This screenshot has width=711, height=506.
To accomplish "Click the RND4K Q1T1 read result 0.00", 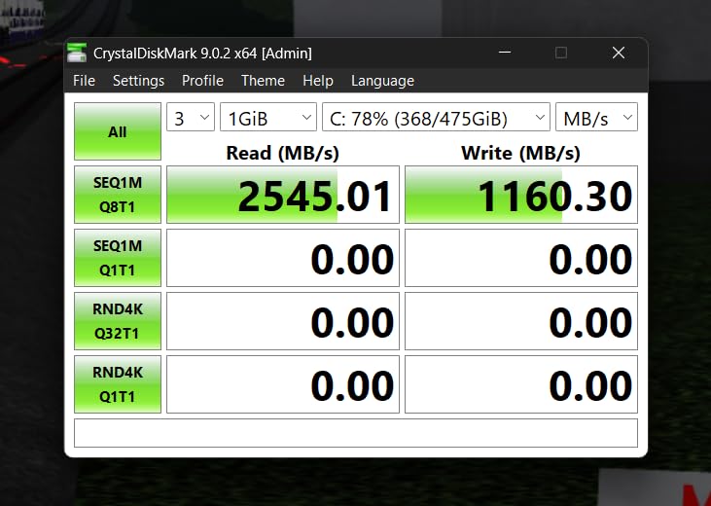I will tap(283, 384).
